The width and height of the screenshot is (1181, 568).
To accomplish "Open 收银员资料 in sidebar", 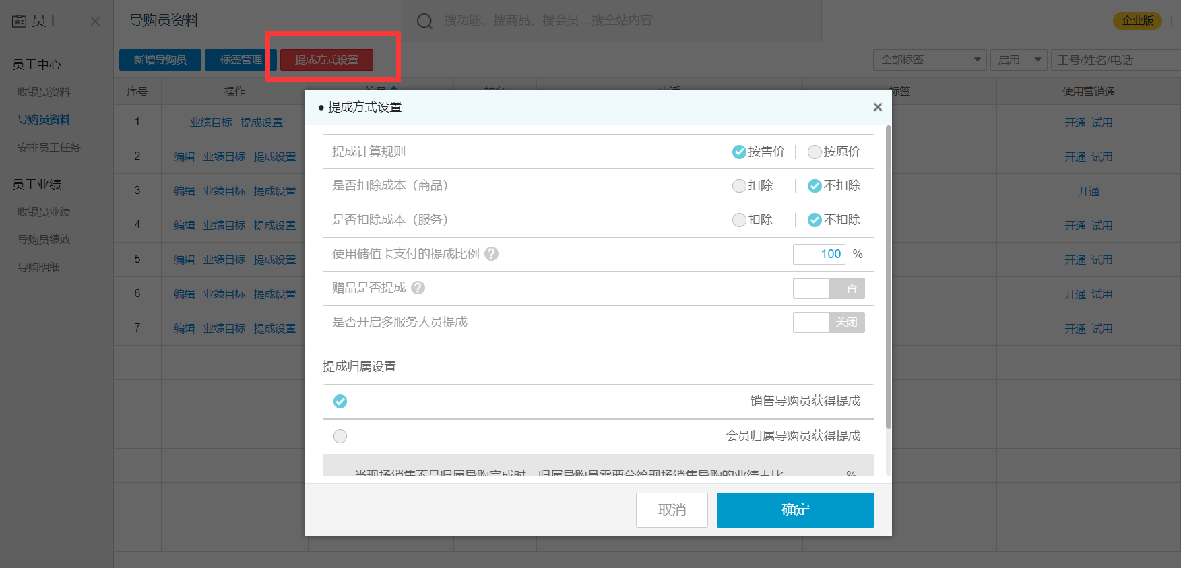I will (44, 92).
